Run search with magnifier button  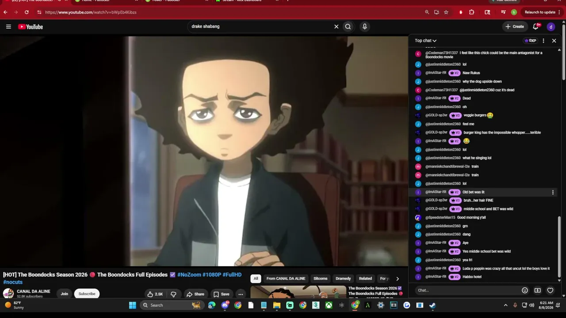(348, 26)
